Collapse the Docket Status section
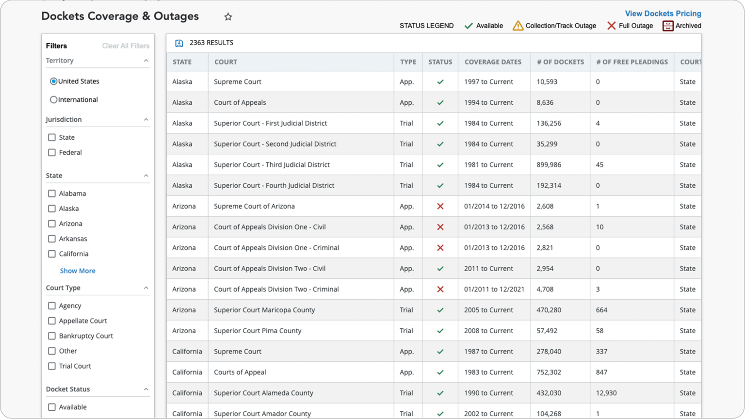Screen dimensions: 745x419 (x=146, y=388)
